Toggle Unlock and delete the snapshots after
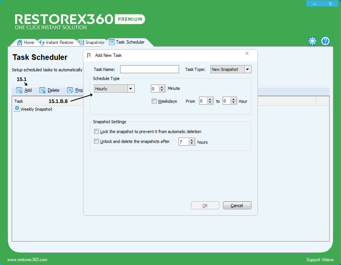The image size is (341, 265). 96,142
